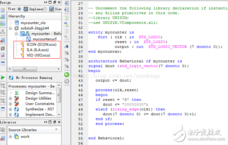This screenshot has height=145, width=228.
Task: Click the Processes: mycounter header
Action: pos(32,86)
